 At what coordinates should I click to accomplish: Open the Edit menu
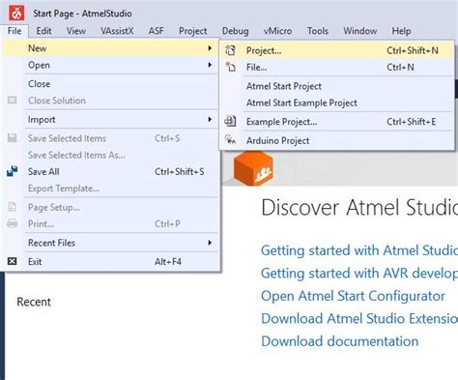[x=43, y=31]
